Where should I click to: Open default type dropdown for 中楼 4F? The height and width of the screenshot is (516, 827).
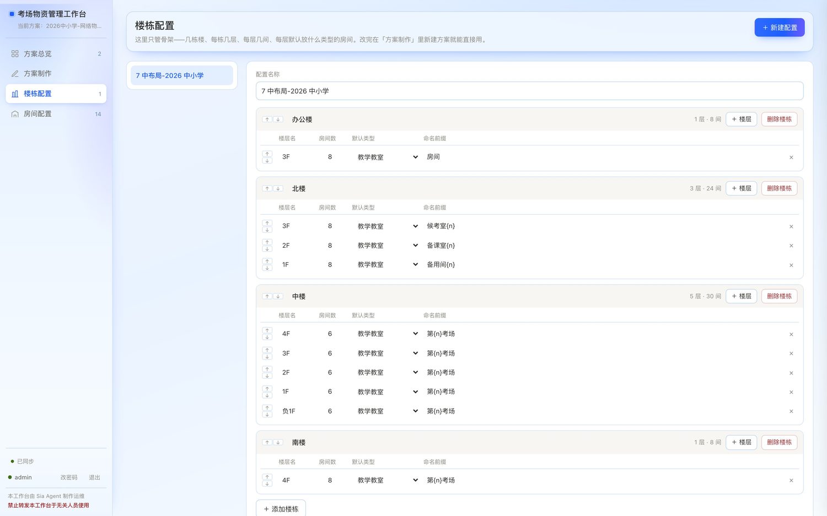coord(387,334)
